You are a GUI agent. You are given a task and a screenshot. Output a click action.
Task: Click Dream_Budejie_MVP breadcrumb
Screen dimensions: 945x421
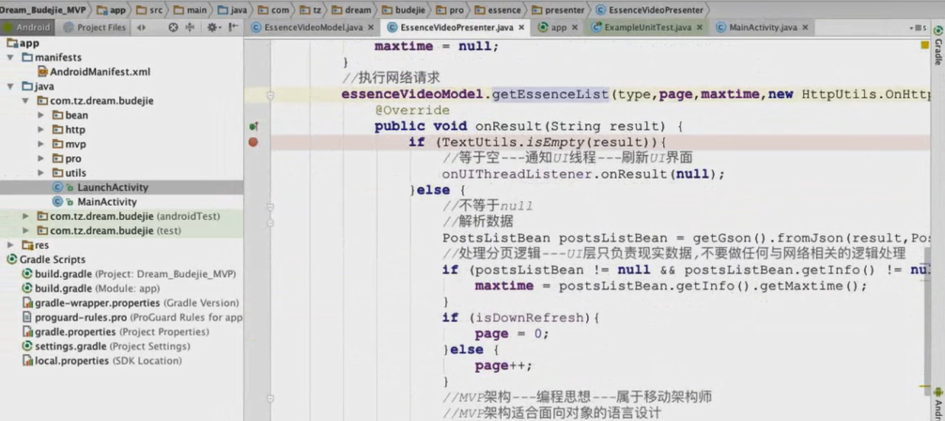[x=45, y=10]
